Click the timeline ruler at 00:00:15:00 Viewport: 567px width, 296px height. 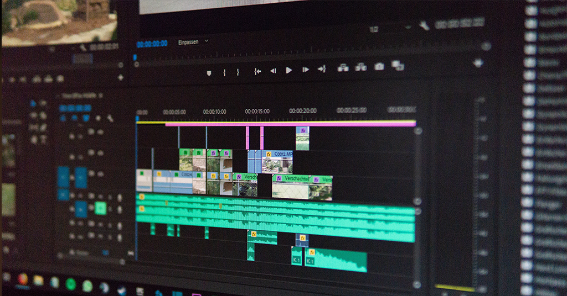tap(257, 112)
